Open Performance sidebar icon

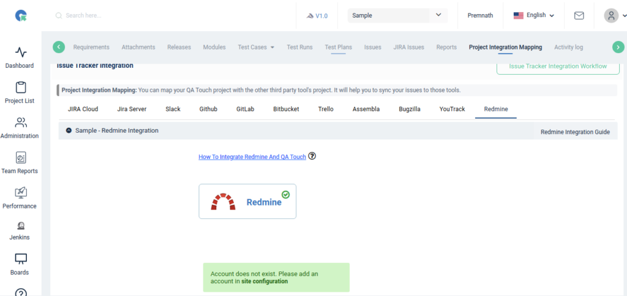click(x=21, y=193)
